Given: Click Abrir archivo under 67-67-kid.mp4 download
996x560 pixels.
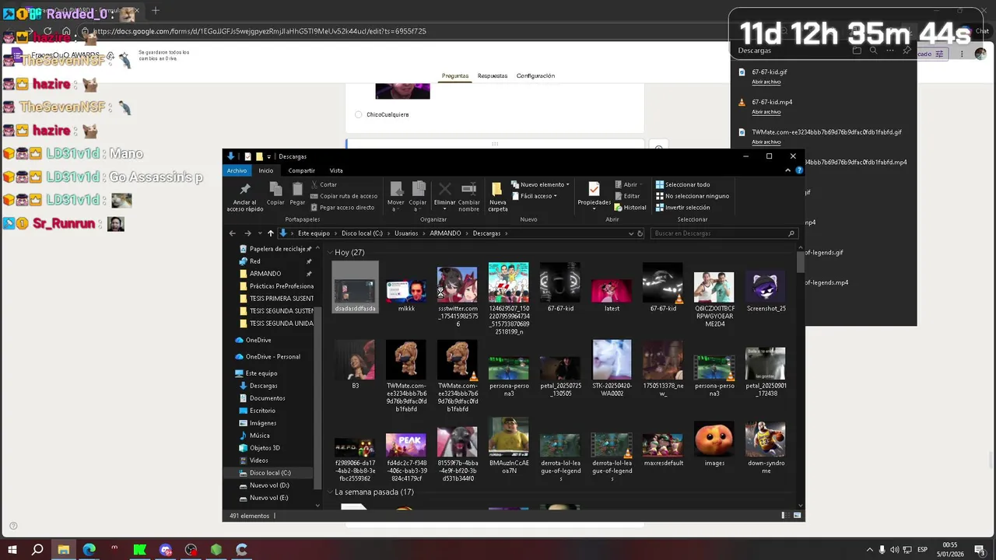Looking at the screenshot, I should point(766,111).
